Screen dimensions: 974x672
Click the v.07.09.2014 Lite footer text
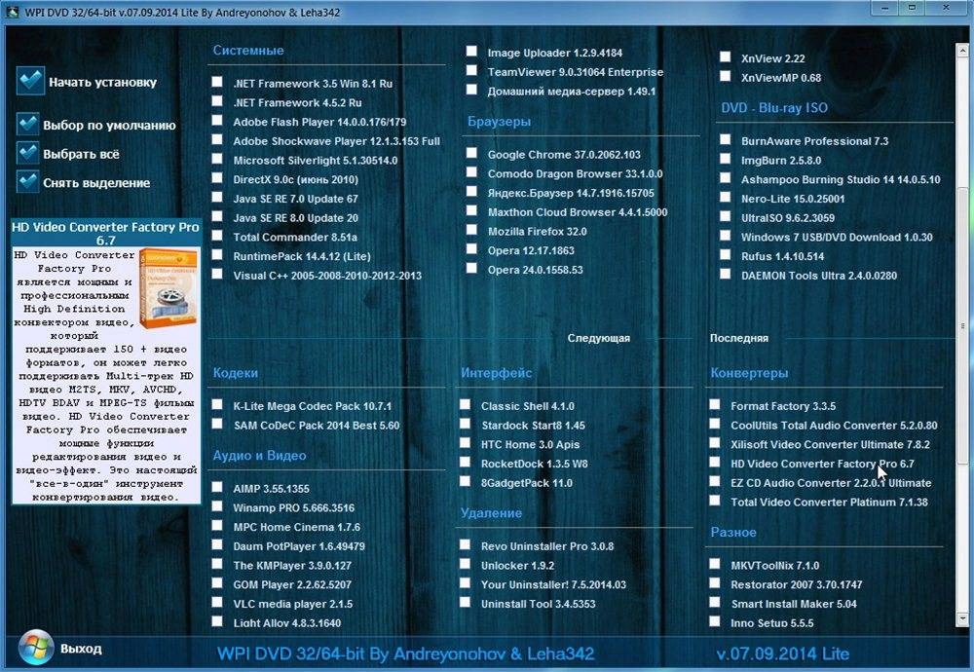coord(783,653)
